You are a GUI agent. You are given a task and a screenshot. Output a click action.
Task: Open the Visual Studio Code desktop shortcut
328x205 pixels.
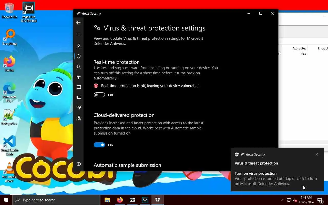tap(9, 146)
